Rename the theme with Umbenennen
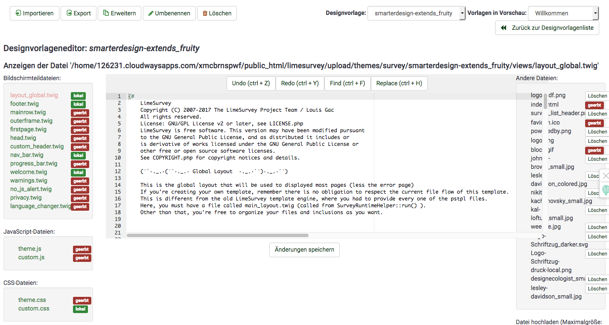The width and height of the screenshot is (609, 325). click(x=169, y=13)
